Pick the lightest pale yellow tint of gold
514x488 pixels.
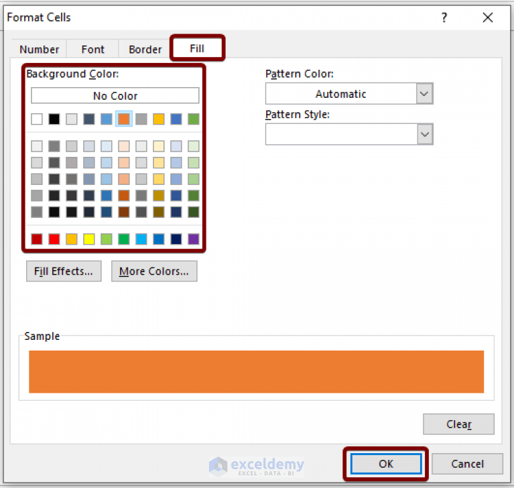(x=159, y=146)
